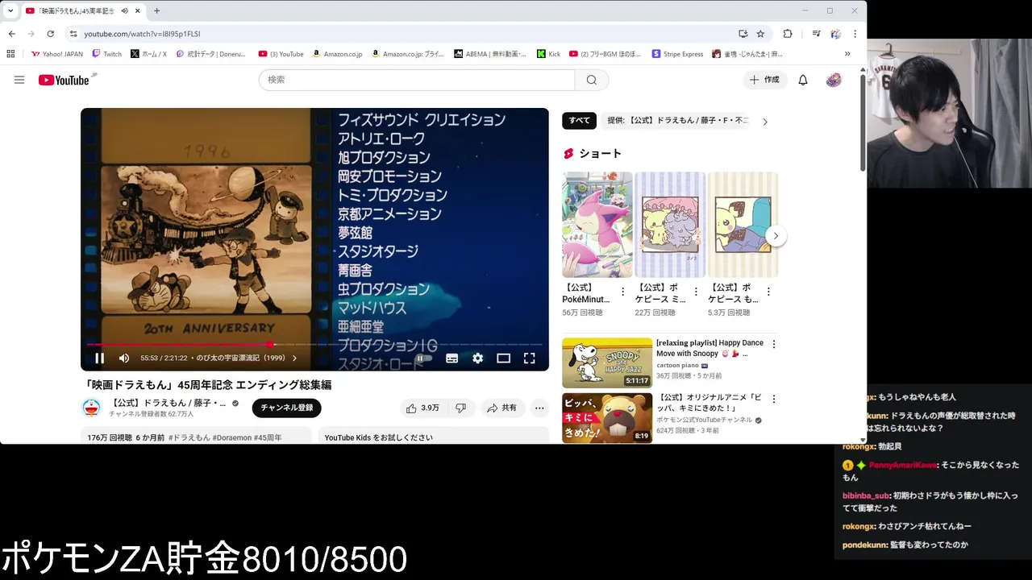Screen dimensions: 1032x580
Task: Open the ショート shorts section icon
Action: [568, 153]
